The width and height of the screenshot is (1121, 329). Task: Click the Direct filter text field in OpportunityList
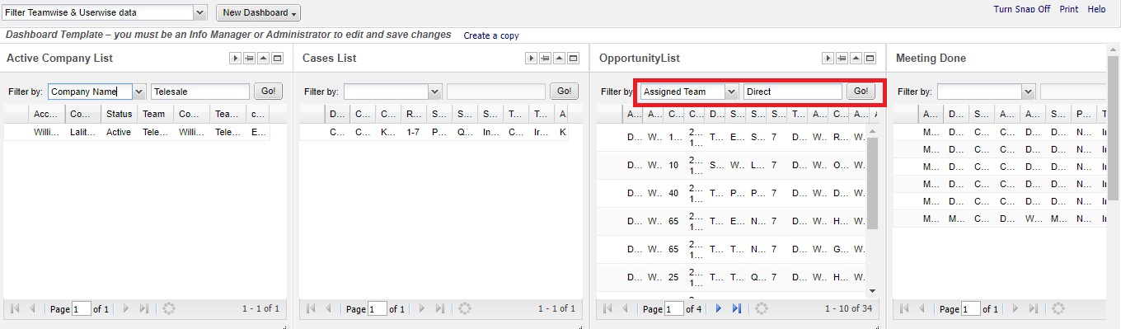(793, 92)
